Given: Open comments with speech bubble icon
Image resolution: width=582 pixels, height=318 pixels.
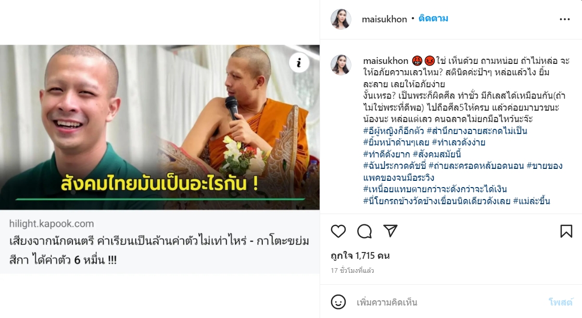Looking at the screenshot, I should (364, 231).
